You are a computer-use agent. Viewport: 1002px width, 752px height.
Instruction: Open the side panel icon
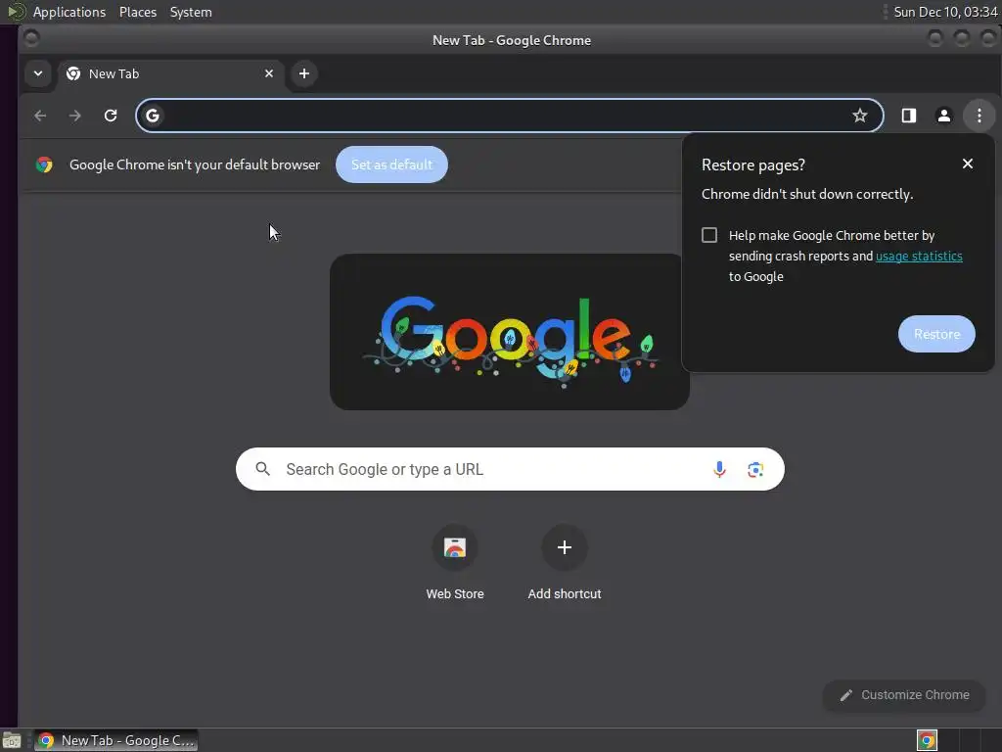coord(909,116)
